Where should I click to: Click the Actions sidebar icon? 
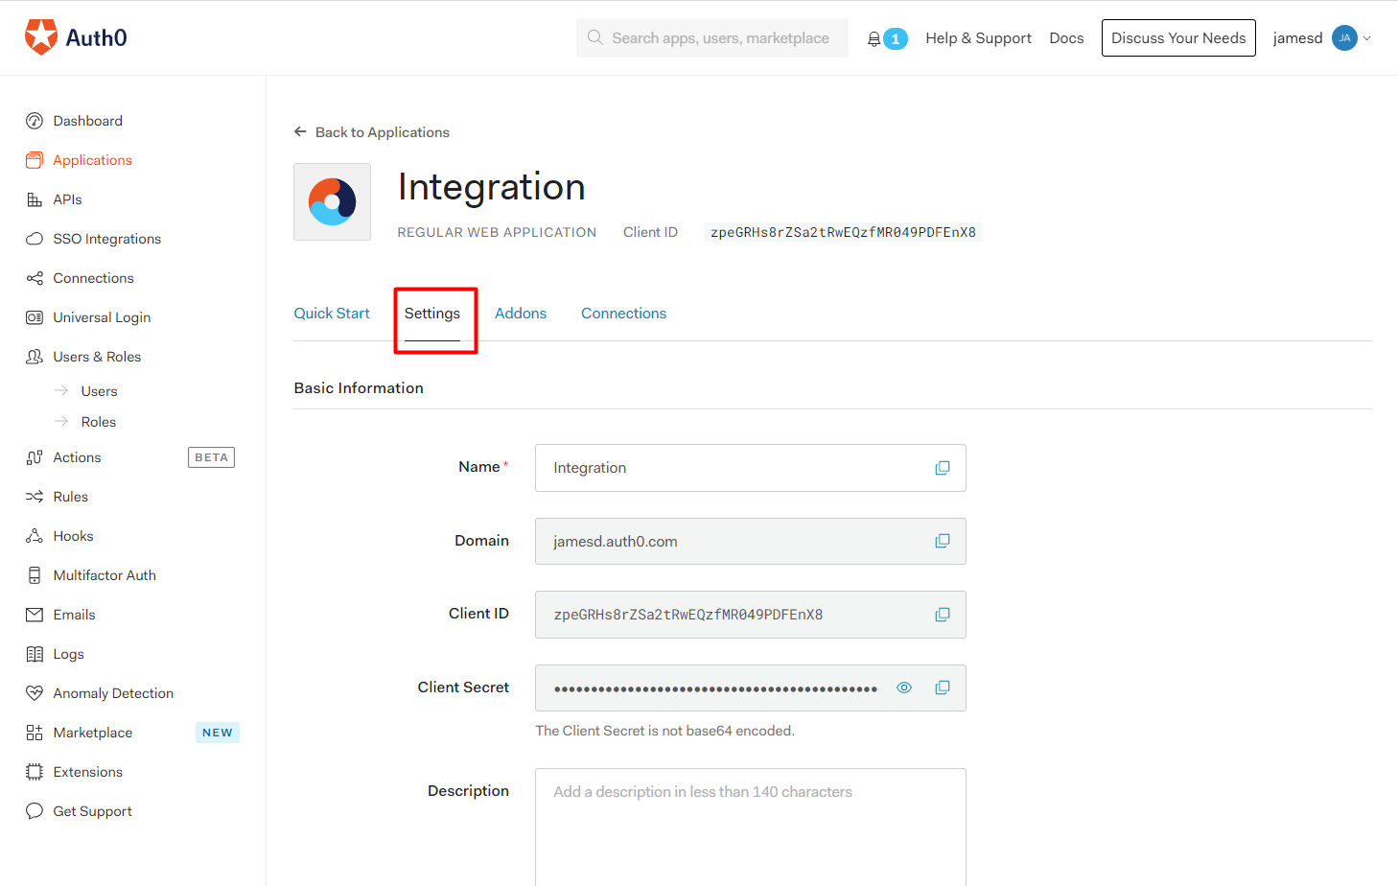35,457
